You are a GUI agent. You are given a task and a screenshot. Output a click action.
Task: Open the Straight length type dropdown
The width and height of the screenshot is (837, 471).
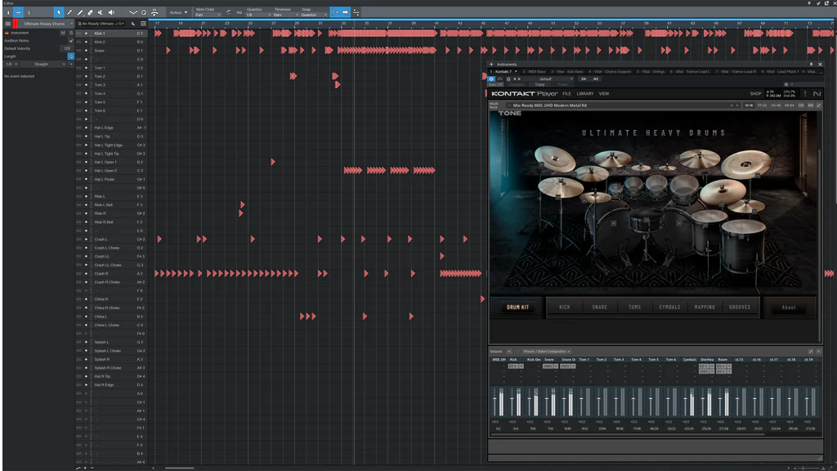[44, 64]
